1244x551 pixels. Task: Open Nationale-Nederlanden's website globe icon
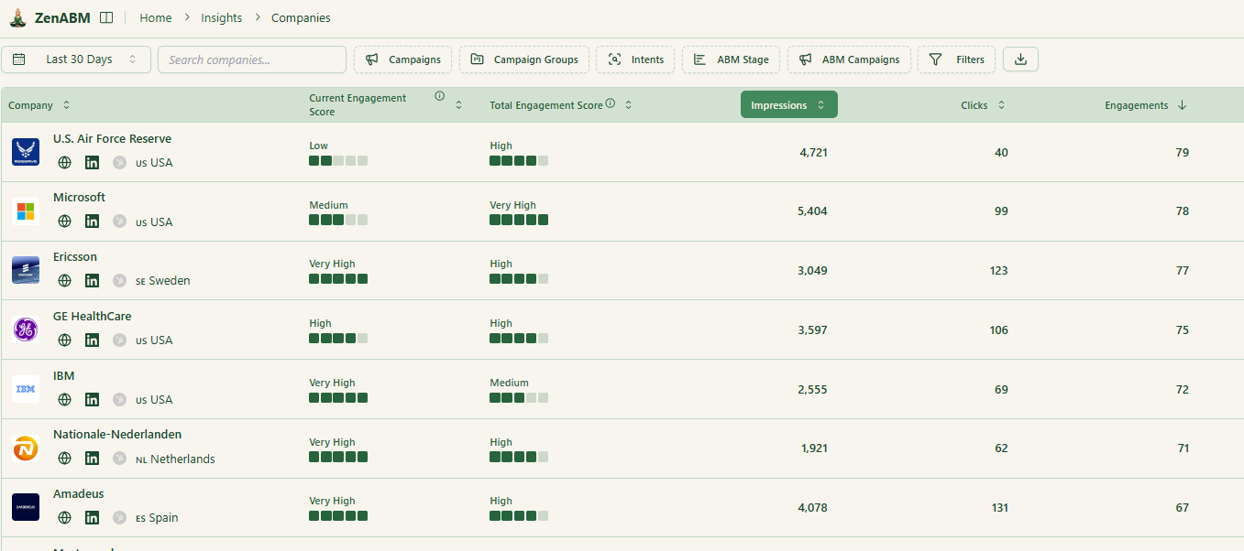tap(64, 458)
